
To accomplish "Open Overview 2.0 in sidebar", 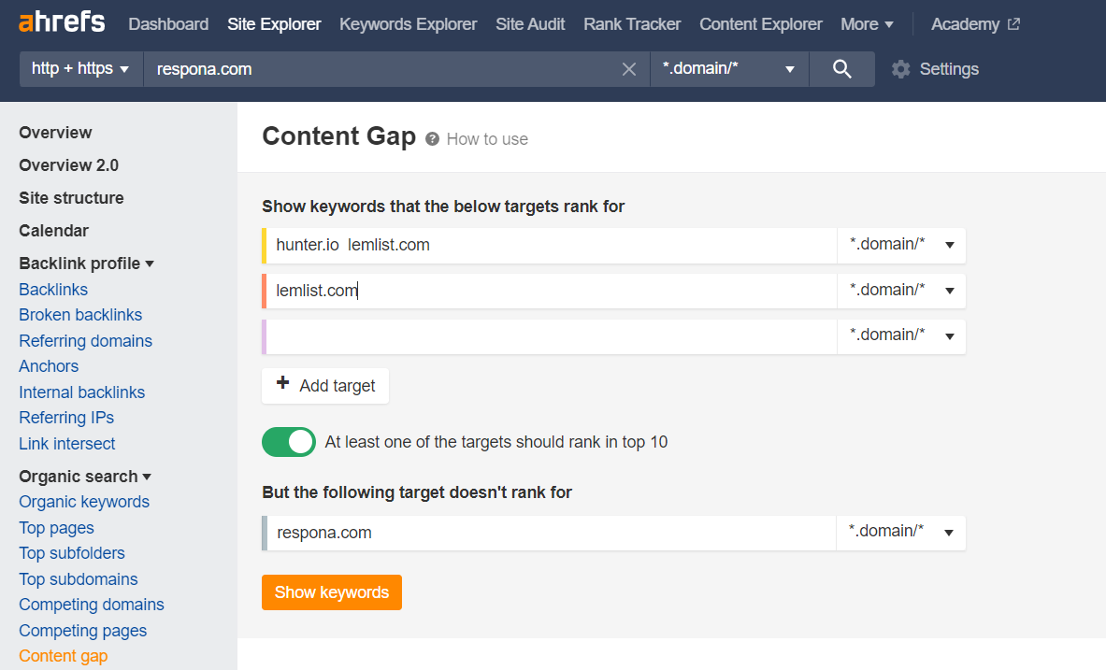I will coord(69,165).
